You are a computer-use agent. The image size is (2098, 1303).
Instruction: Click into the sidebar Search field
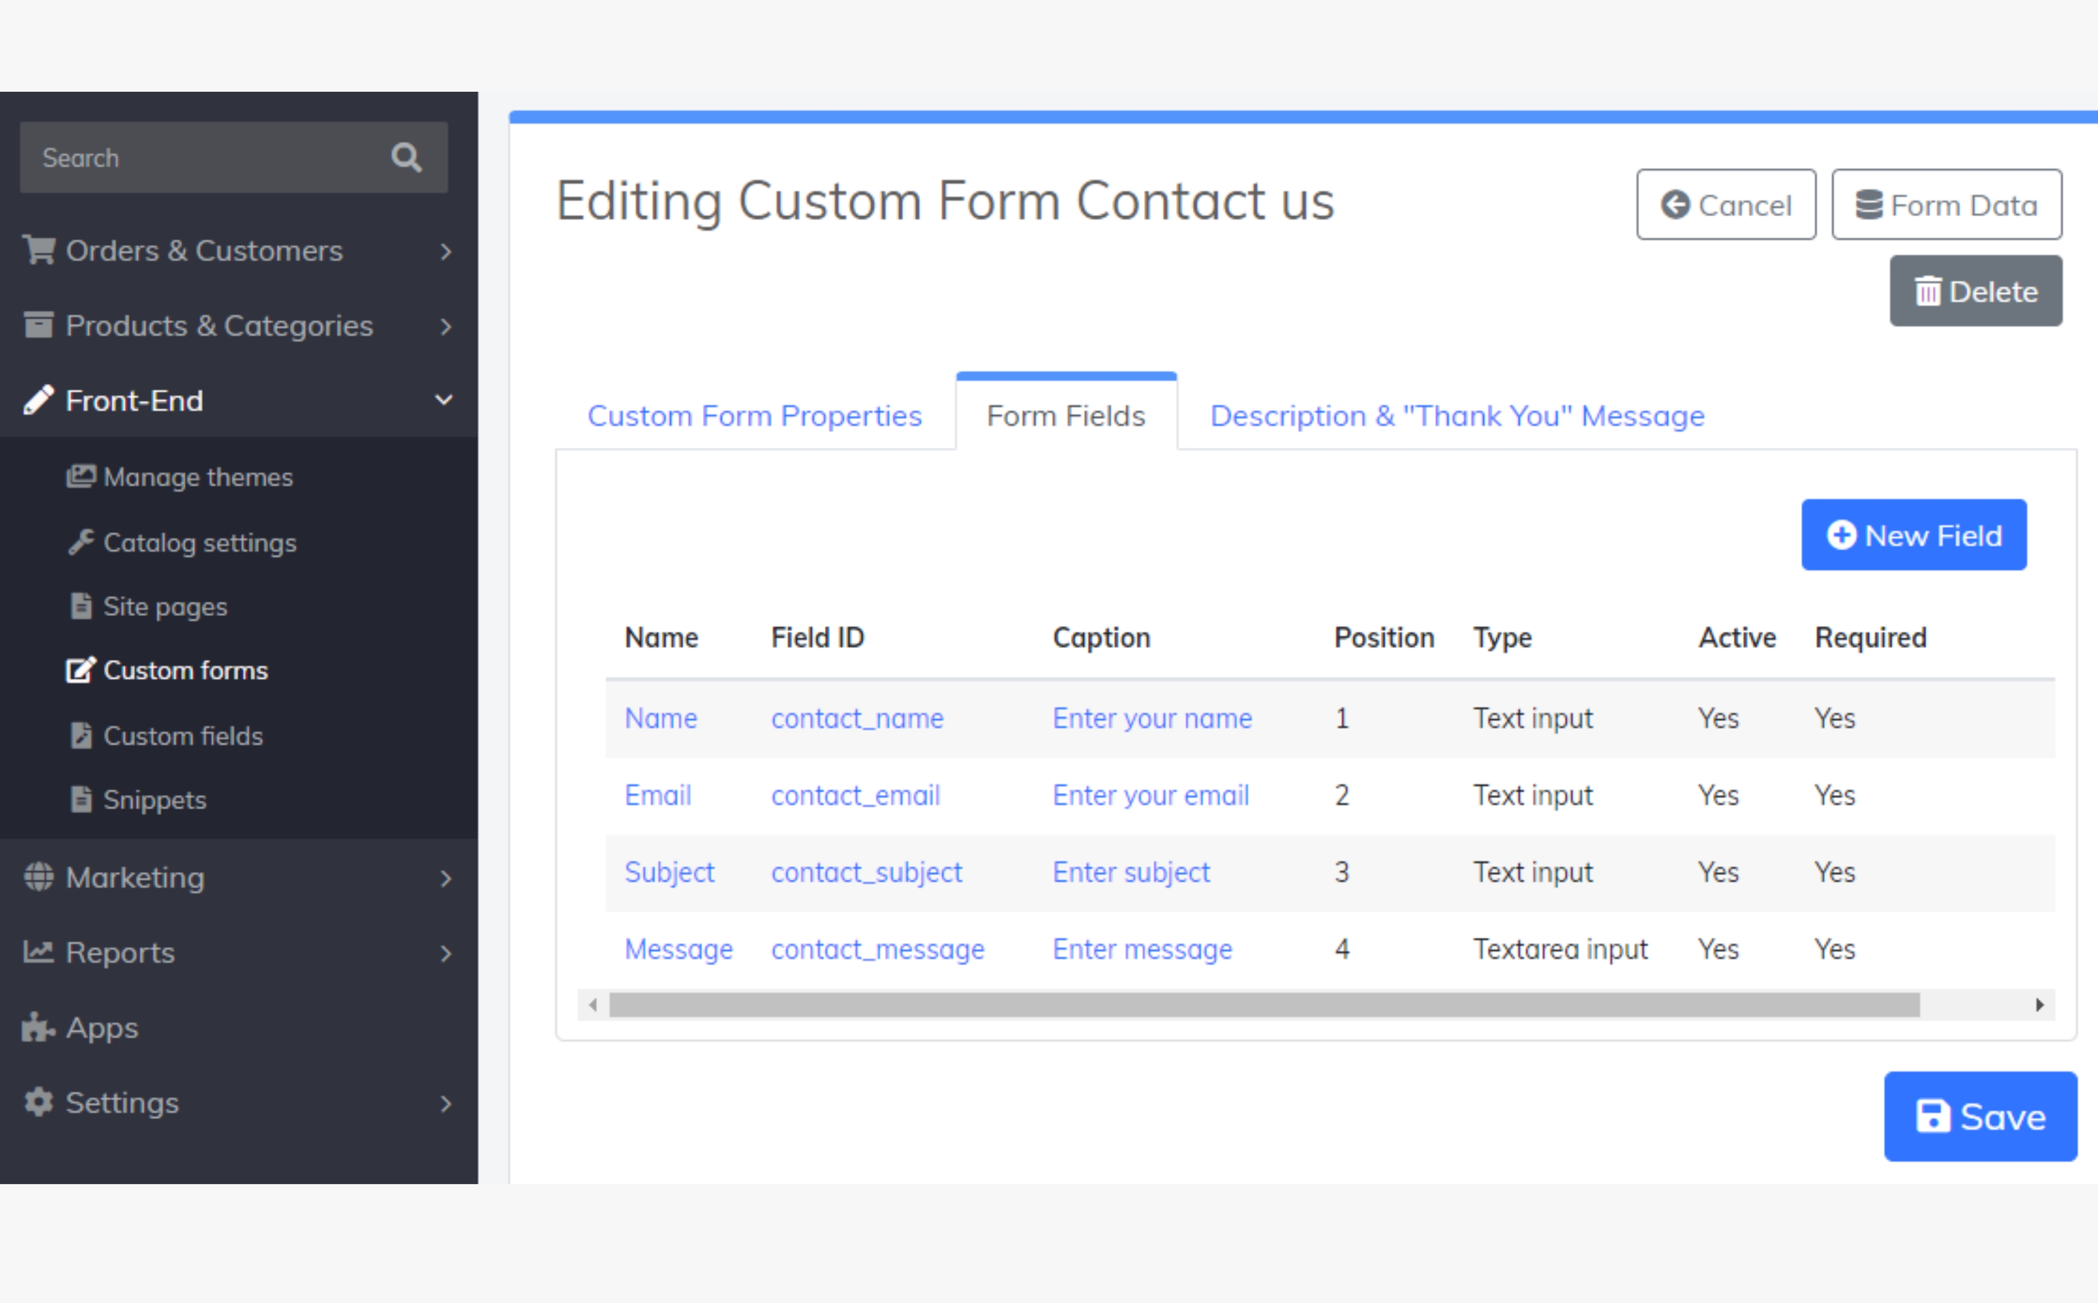point(198,158)
